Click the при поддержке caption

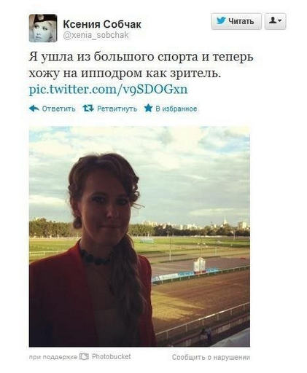coord(53,357)
